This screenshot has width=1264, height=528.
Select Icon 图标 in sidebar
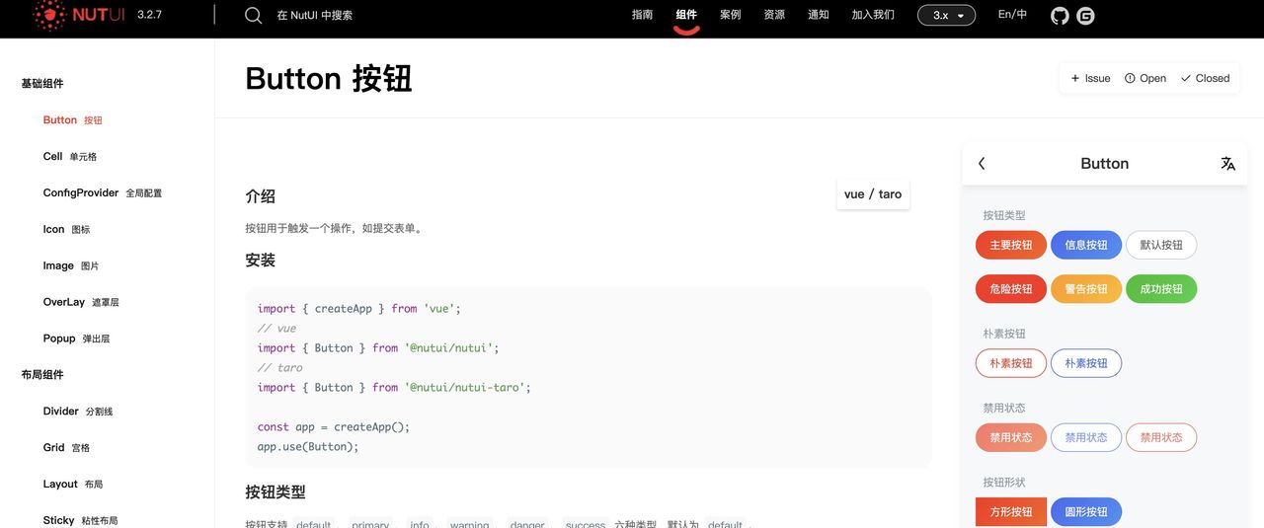pos(66,229)
